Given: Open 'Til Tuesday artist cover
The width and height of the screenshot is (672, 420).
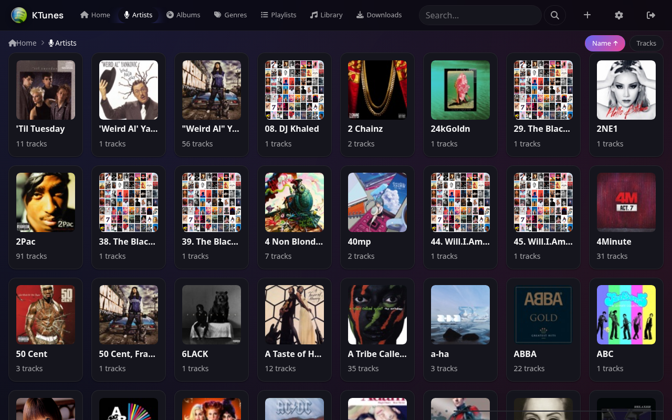Looking at the screenshot, I should click(x=46, y=90).
